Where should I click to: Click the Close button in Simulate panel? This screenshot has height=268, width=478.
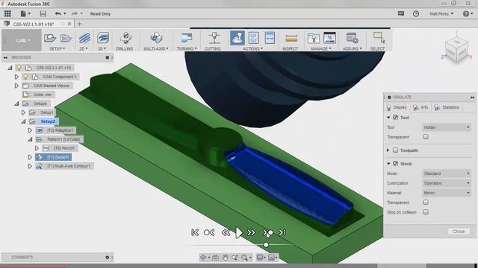pyautogui.click(x=459, y=232)
